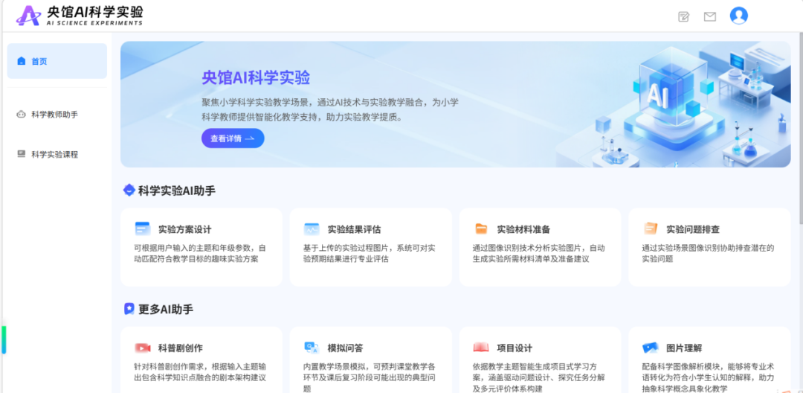This screenshot has width=803, height=393.
Task: Open the edit note icon in header
Action: pyautogui.click(x=684, y=16)
